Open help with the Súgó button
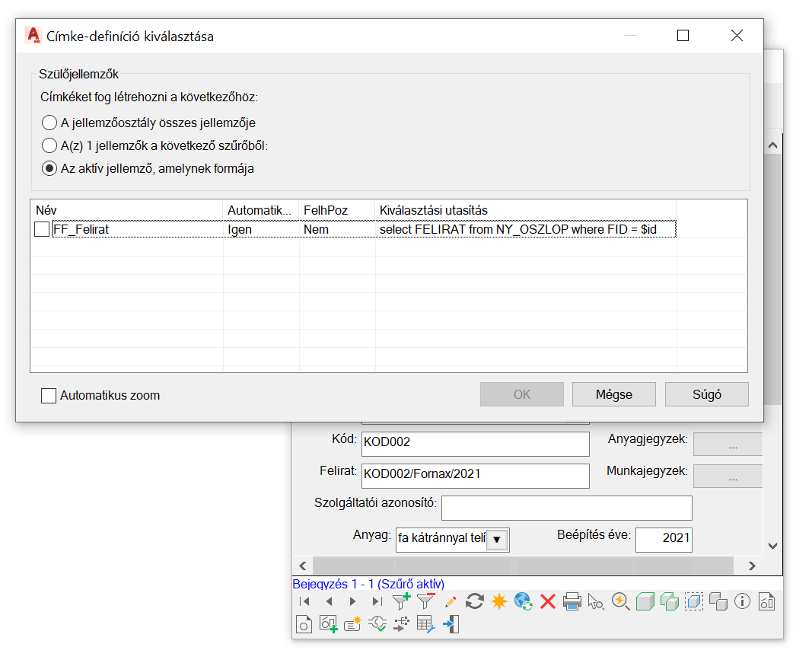 coord(707,394)
